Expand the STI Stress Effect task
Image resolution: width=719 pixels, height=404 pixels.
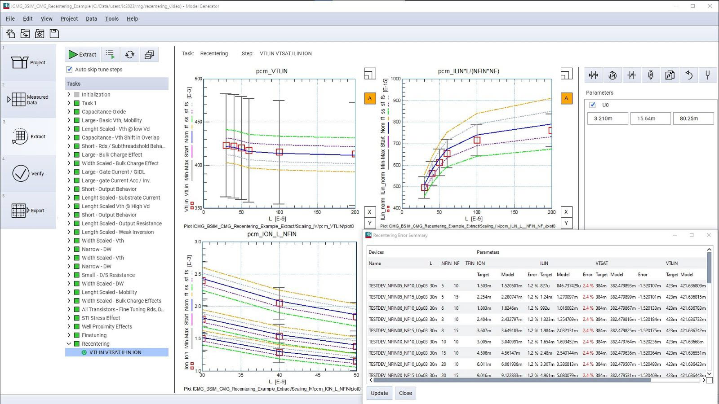[x=69, y=318]
